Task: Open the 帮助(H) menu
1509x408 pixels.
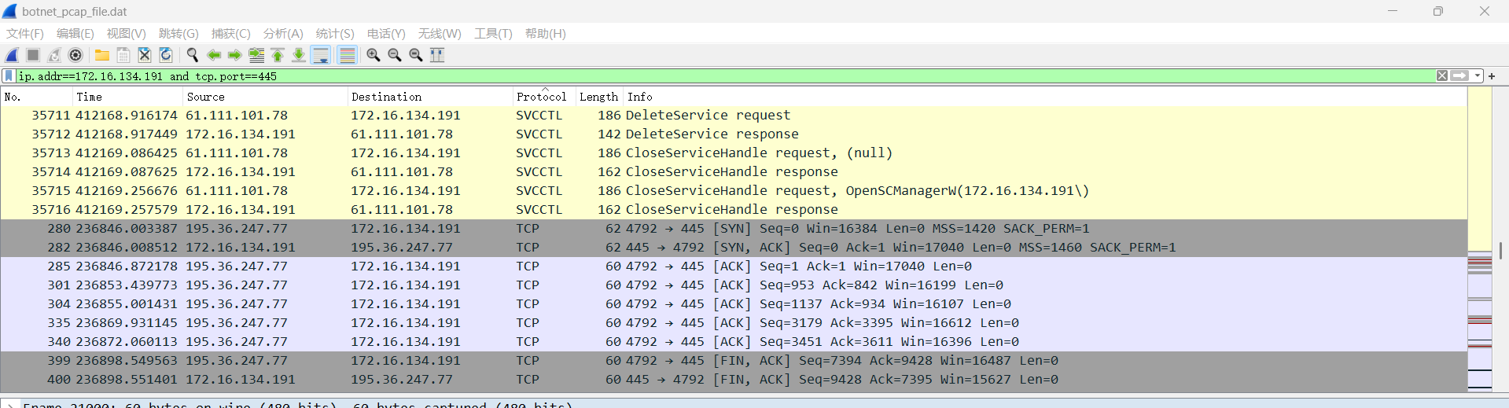Action: click(x=546, y=34)
